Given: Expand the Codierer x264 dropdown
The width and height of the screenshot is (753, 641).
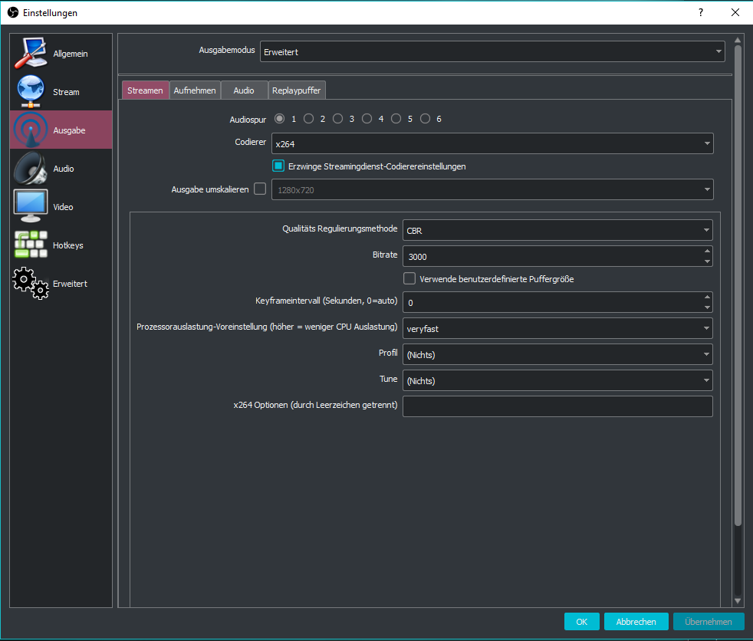Looking at the screenshot, I should [x=492, y=143].
